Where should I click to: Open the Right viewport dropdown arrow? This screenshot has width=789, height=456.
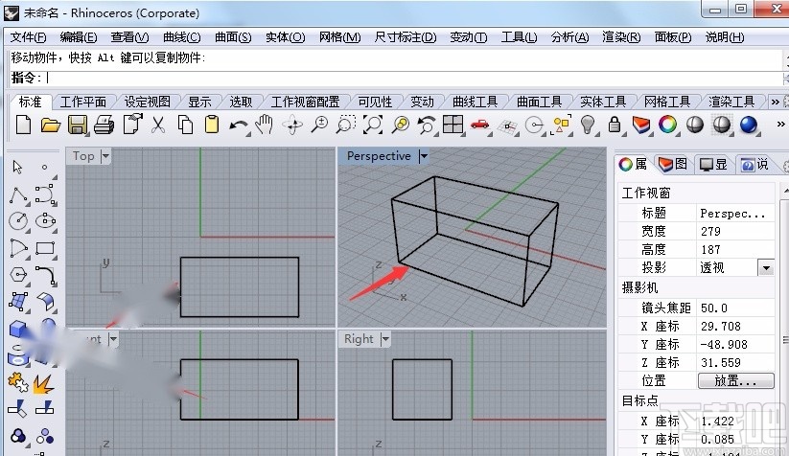tap(385, 339)
